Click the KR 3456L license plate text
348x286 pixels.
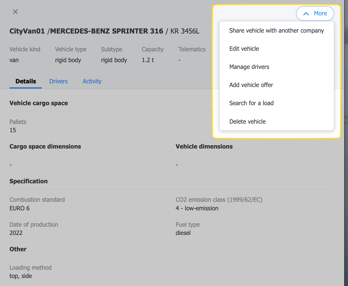[185, 31]
